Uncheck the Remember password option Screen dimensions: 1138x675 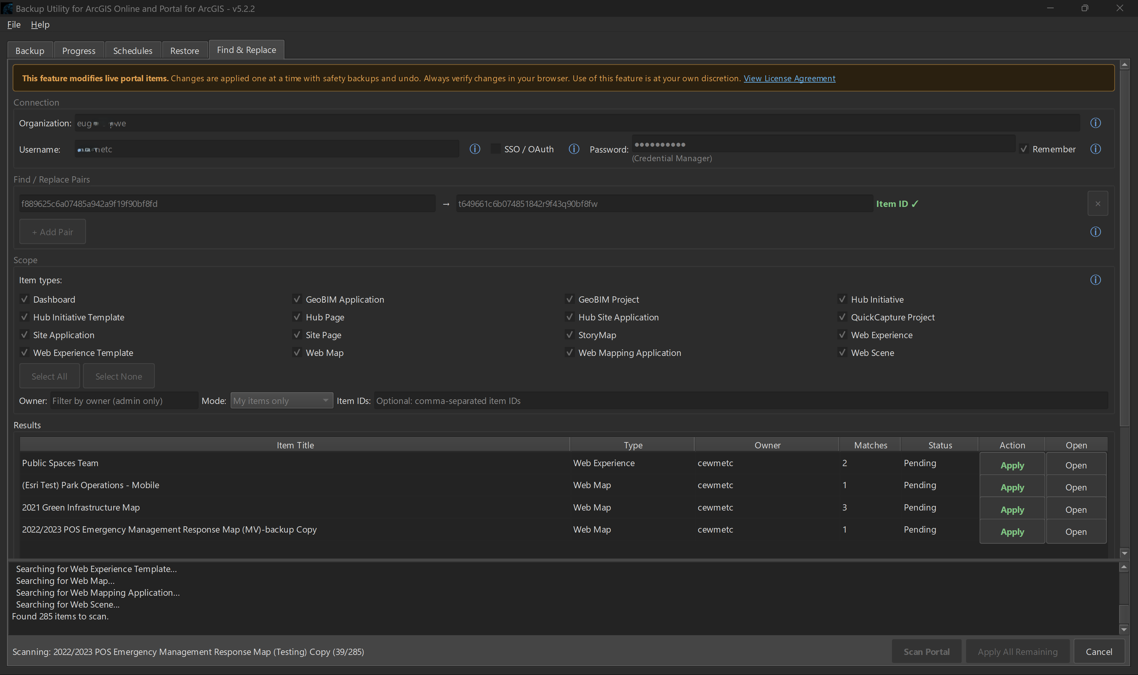[x=1025, y=149]
